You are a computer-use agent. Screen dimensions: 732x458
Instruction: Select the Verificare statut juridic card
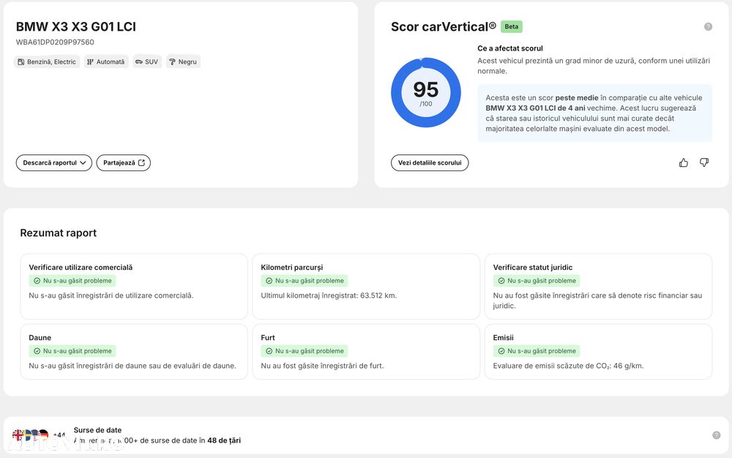coord(599,286)
